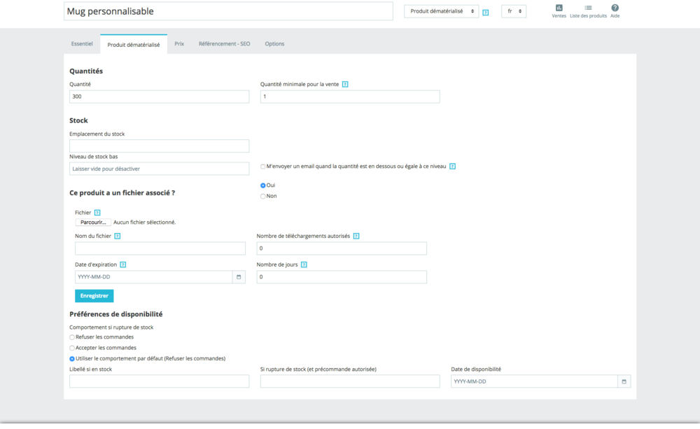Open the Ventes statistics icon
Image resolution: width=700 pixels, height=429 pixels.
click(x=559, y=8)
